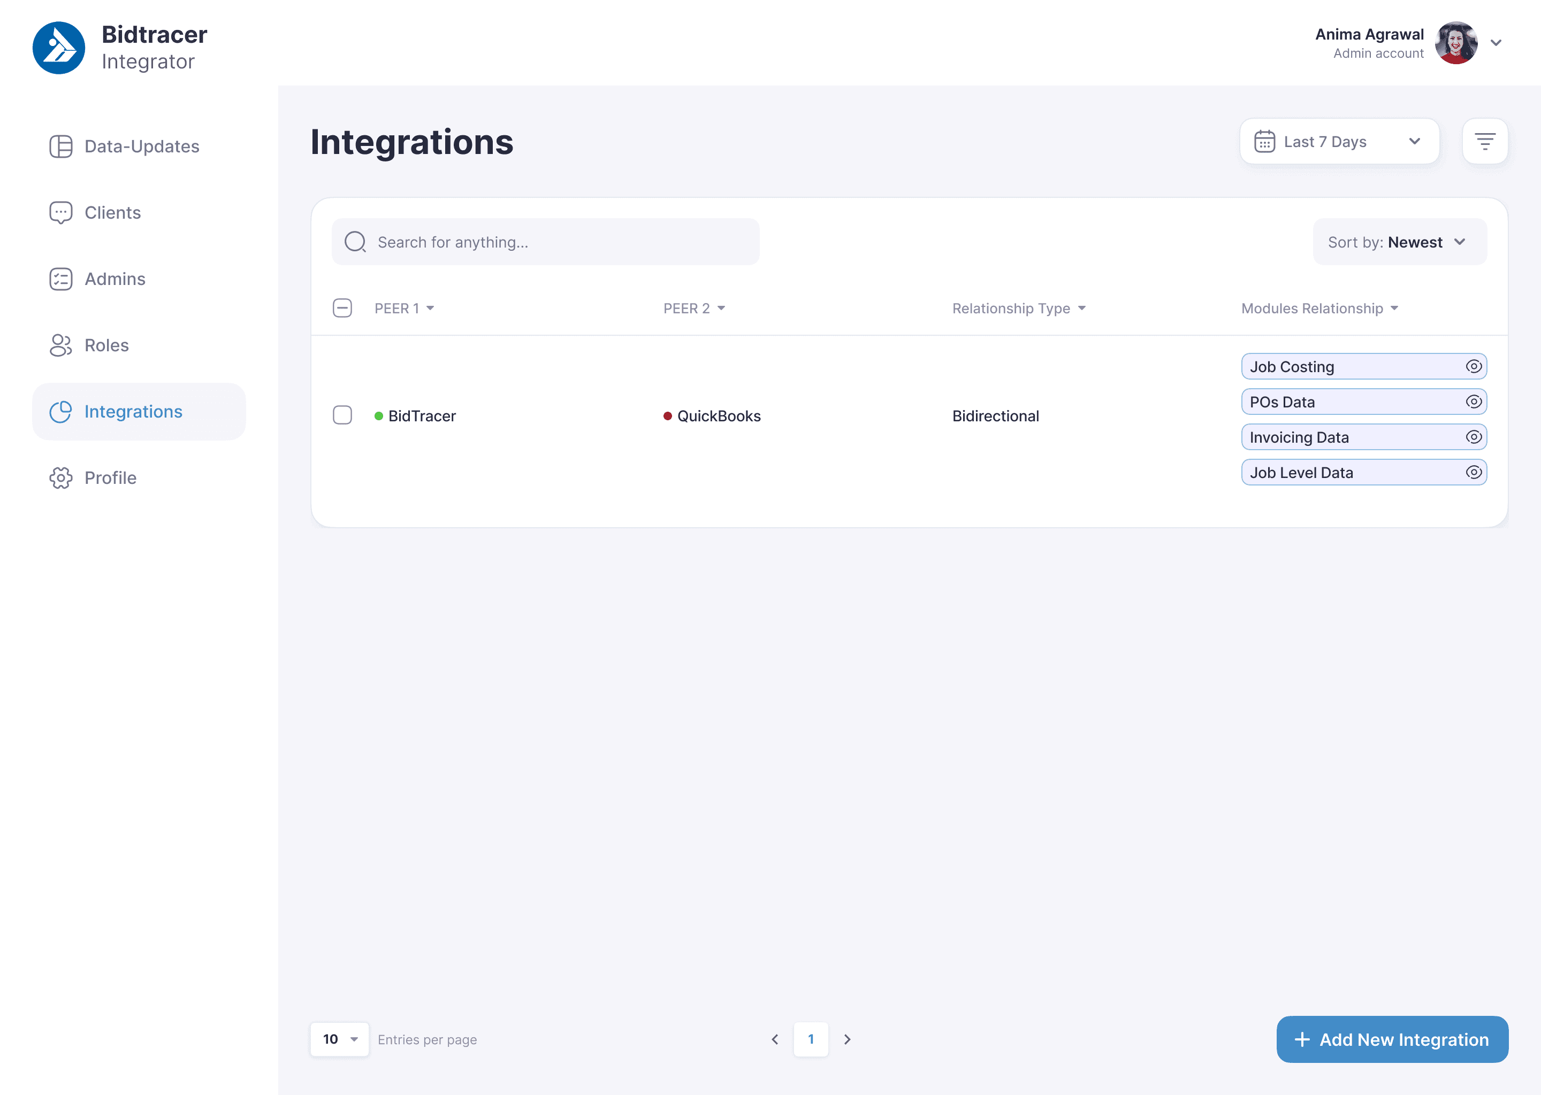1541x1095 pixels.
Task: Sort by the PEER 1 column arrow
Action: (430, 308)
